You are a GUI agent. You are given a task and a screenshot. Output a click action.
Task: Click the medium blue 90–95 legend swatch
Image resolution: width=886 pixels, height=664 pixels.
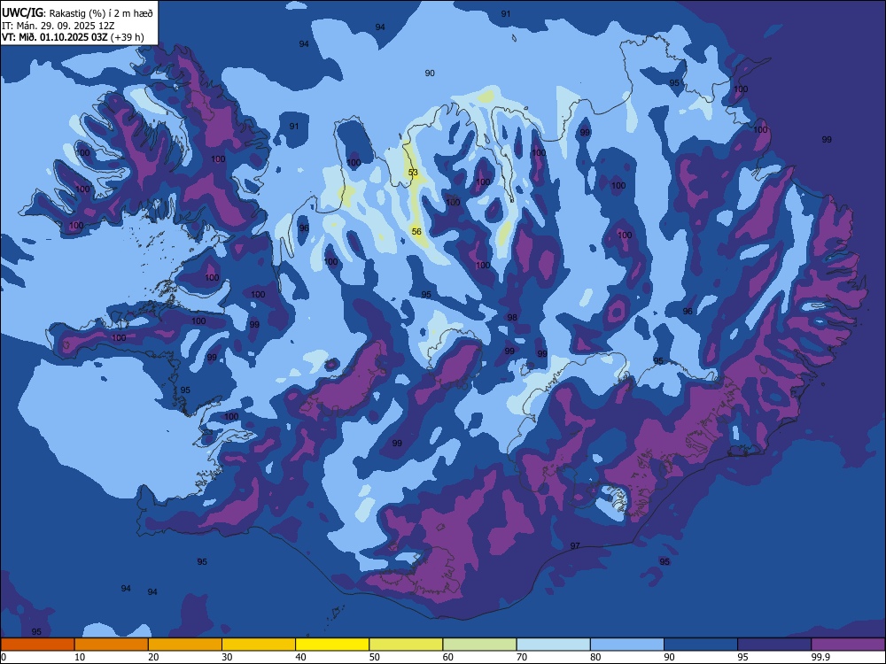click(701, 645)
